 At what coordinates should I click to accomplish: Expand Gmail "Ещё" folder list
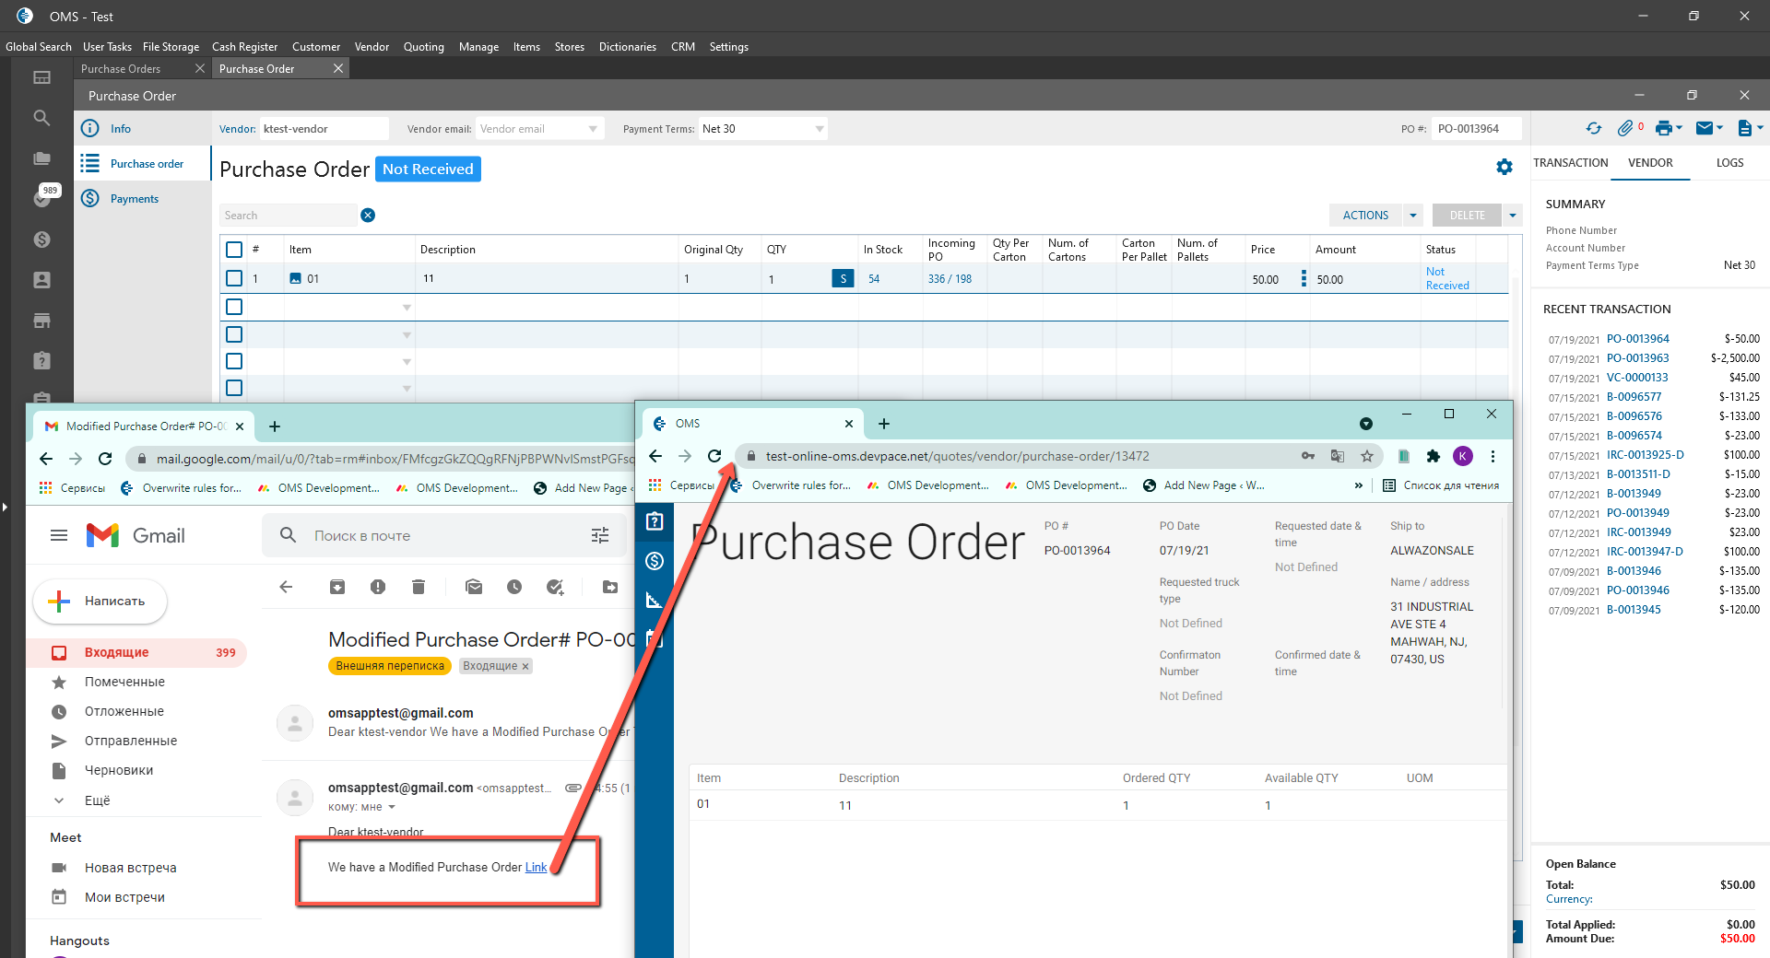[x=59, y=800]
